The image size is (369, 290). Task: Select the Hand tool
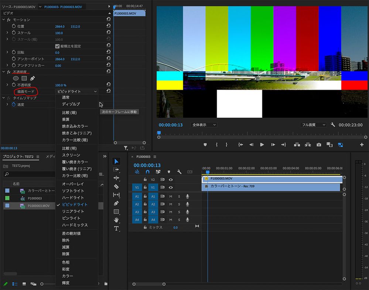click(116, 220)
